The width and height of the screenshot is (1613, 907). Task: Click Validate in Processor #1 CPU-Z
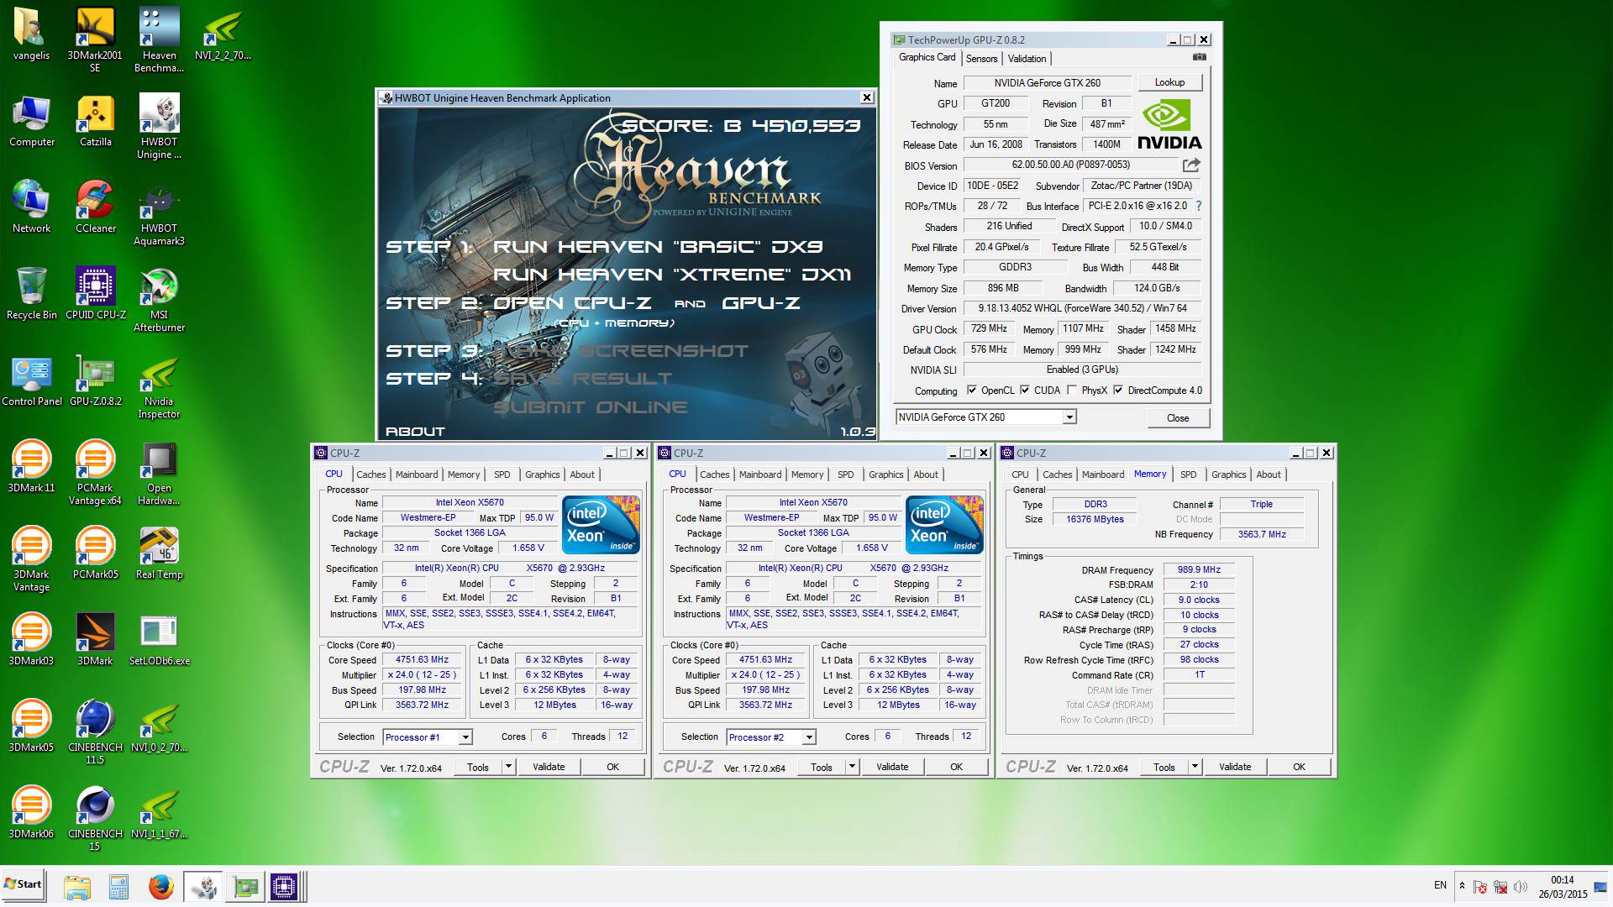pyautogui.click(x=549, y=767)
